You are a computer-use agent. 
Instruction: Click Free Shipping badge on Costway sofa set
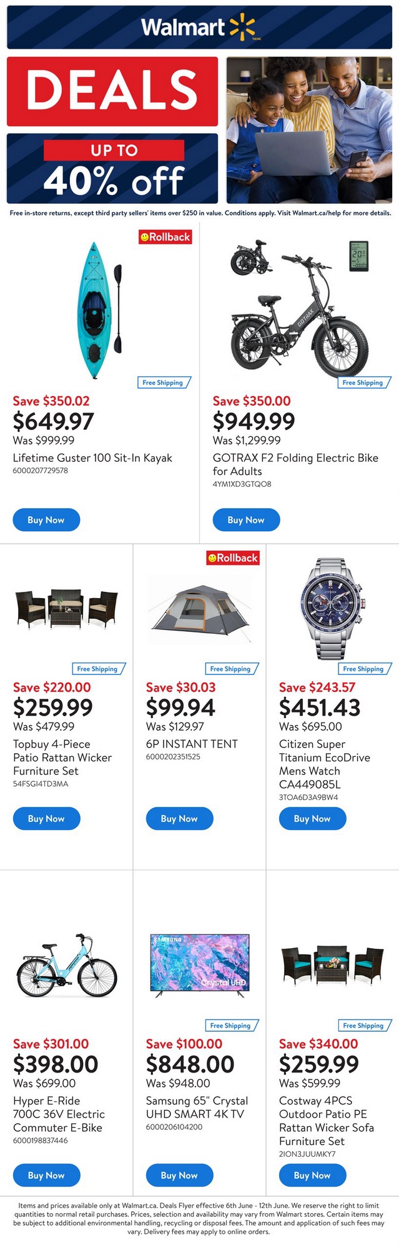[363, 1026]
